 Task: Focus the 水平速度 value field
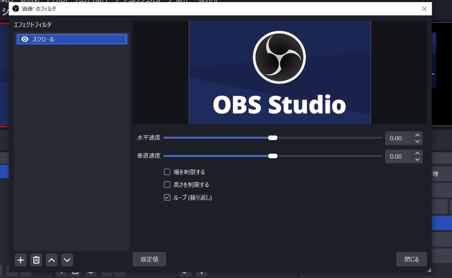(398, 138)
